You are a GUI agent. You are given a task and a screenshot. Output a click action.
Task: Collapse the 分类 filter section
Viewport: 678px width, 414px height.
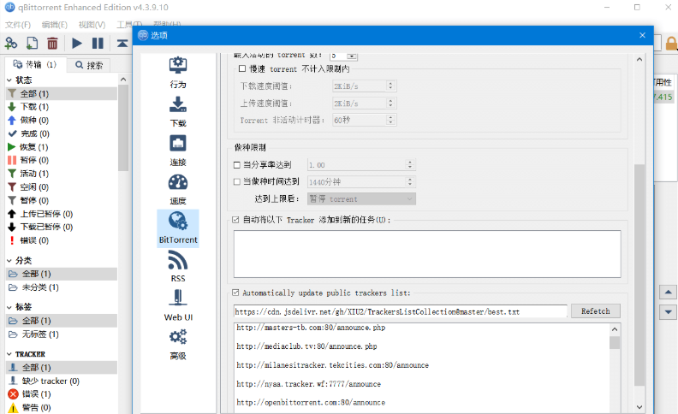pyautogui.click(x=9, y=260)
